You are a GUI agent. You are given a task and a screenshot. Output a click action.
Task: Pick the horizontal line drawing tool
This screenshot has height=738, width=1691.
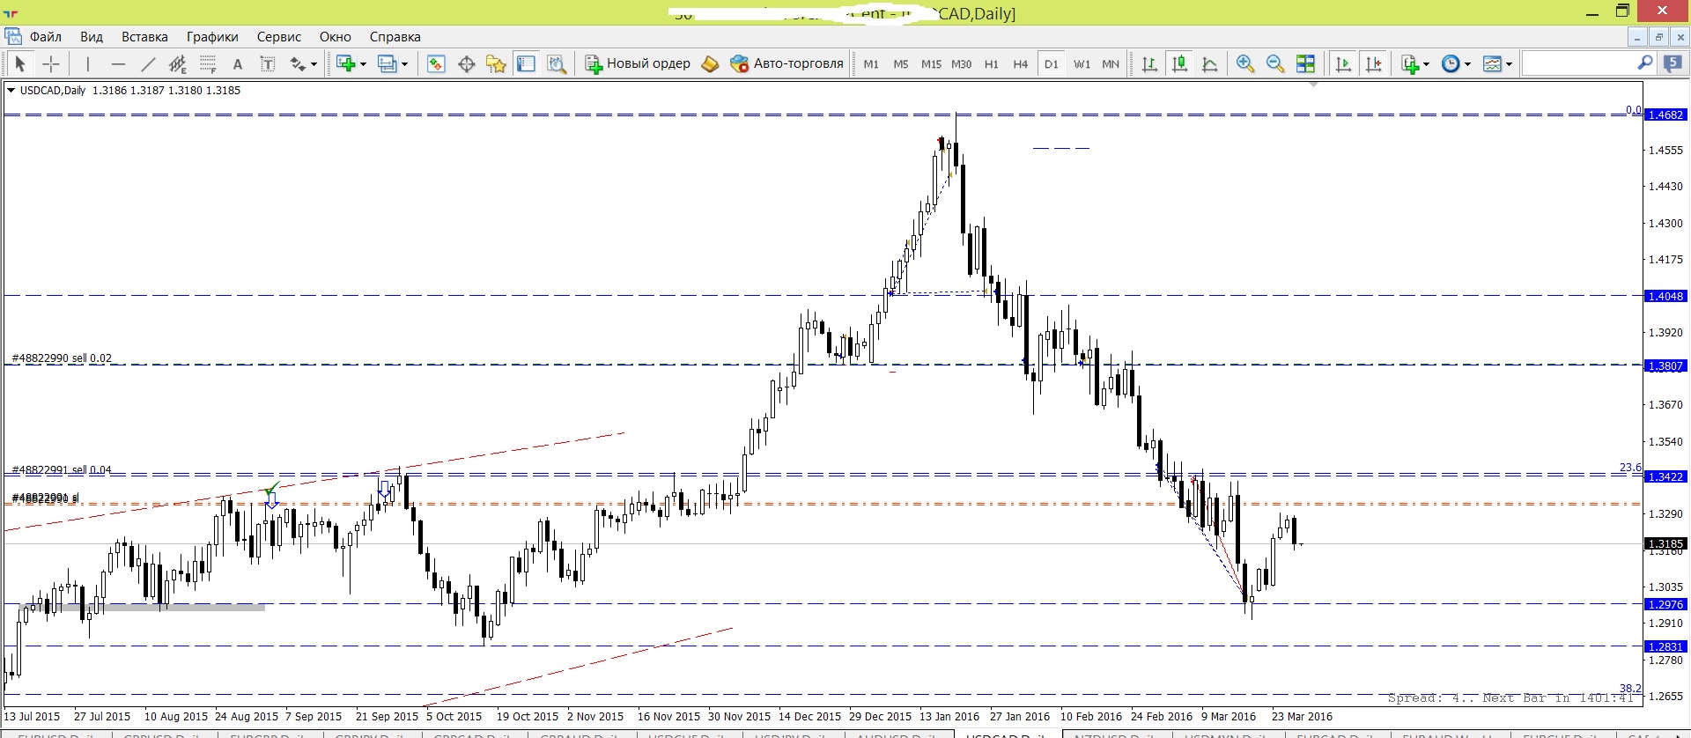click(x=118, y=63)
